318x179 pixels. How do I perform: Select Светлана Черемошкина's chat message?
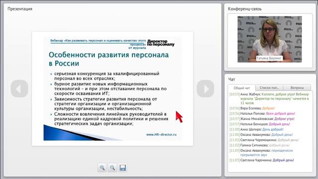pos(264,140)
